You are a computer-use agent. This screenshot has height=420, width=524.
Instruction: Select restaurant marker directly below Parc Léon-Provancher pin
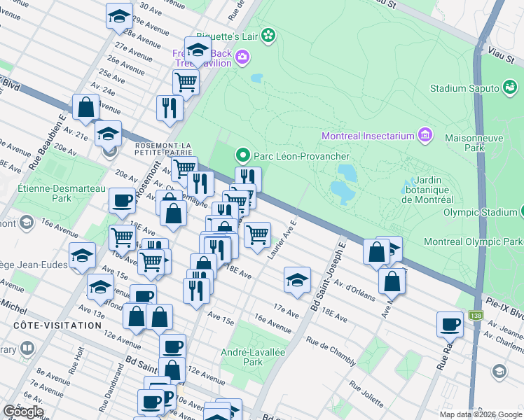click(248, 176)
